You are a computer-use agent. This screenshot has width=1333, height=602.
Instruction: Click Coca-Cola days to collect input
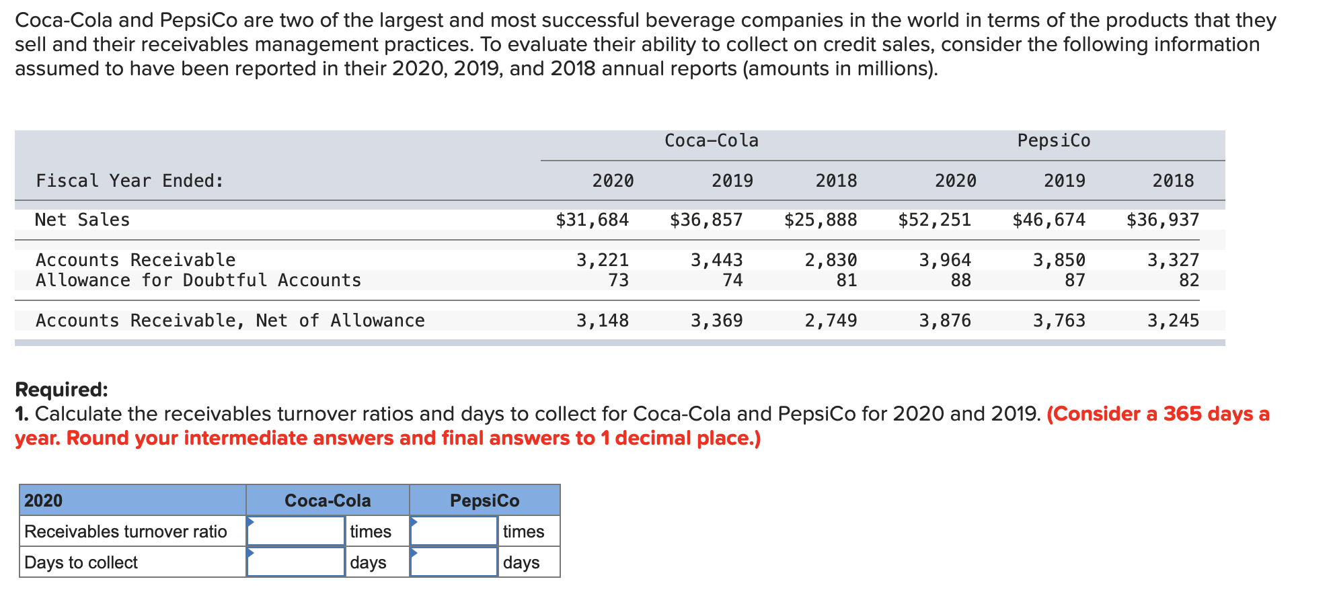pos(296,562)
